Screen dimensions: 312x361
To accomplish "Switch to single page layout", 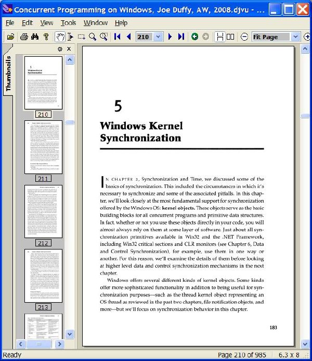I will (220, 37).
